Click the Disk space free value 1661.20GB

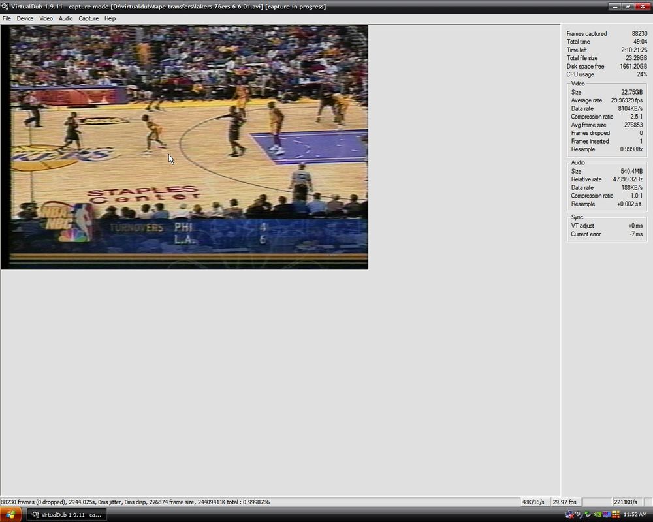coord(633,66)
